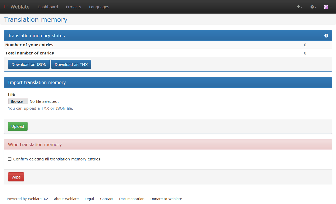Check Confirm deleting all translation memory entries

(10, 159)
